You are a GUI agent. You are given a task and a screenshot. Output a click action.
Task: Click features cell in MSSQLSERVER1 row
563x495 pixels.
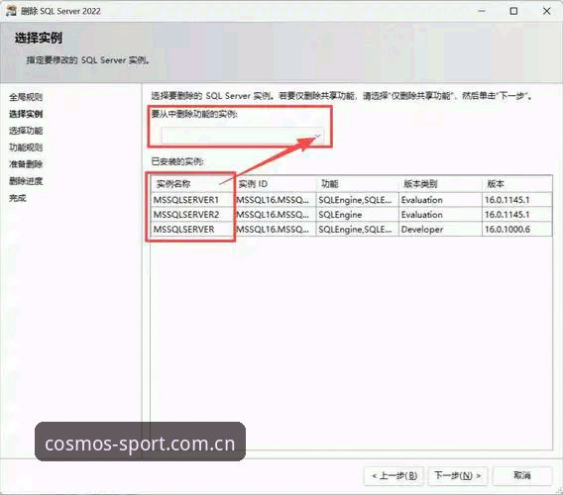click(357, 200)
